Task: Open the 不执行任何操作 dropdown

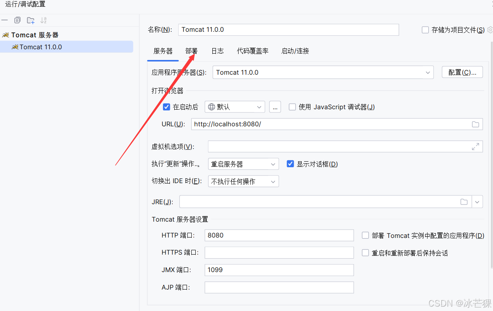Action: tap(273, 181)
